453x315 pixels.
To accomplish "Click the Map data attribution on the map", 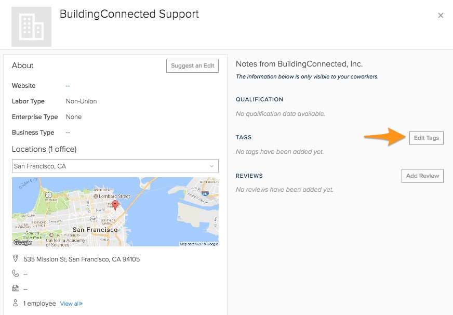I will pos(199,244).
